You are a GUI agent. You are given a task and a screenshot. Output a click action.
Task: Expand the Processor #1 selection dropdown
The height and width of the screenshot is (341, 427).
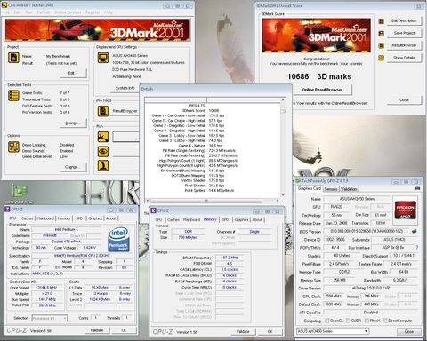pyautogui.click(x=50, y=318)
